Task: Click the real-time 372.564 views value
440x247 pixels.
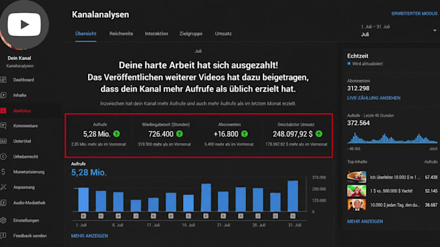Action: point(358,123)
